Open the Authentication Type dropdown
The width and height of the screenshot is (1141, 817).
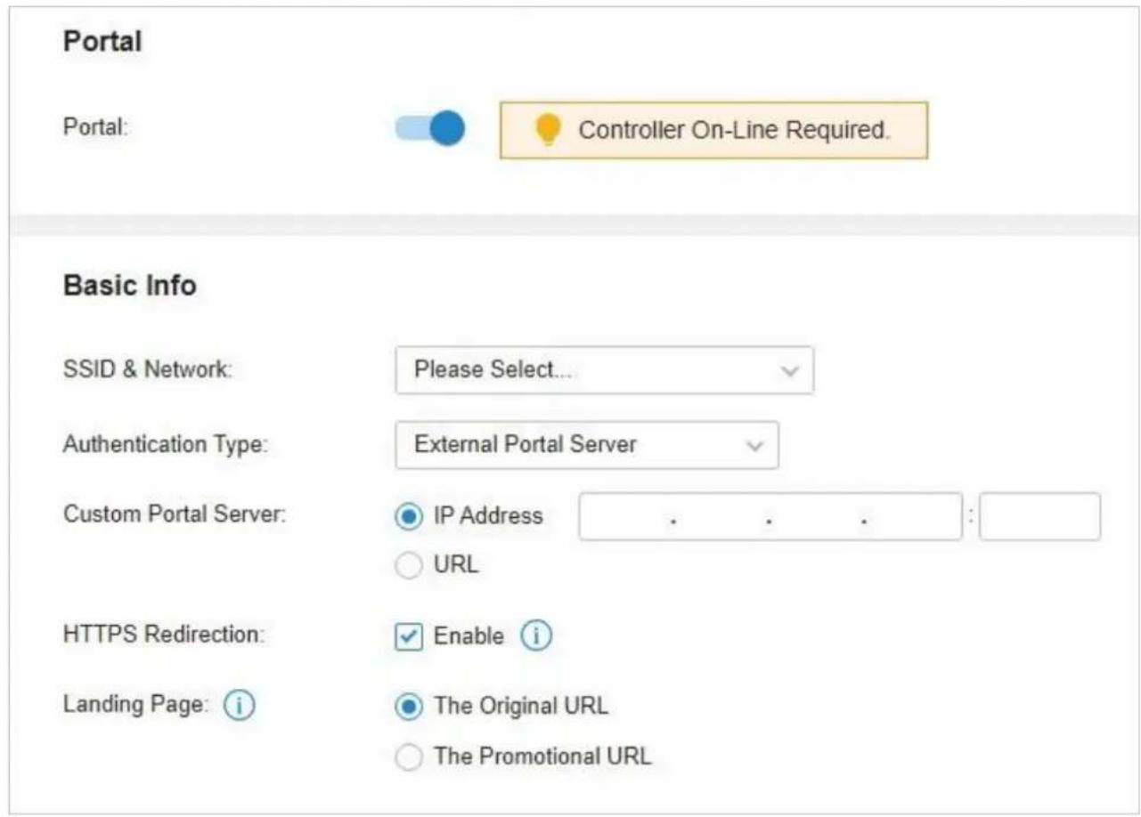[x=587, y=445]
